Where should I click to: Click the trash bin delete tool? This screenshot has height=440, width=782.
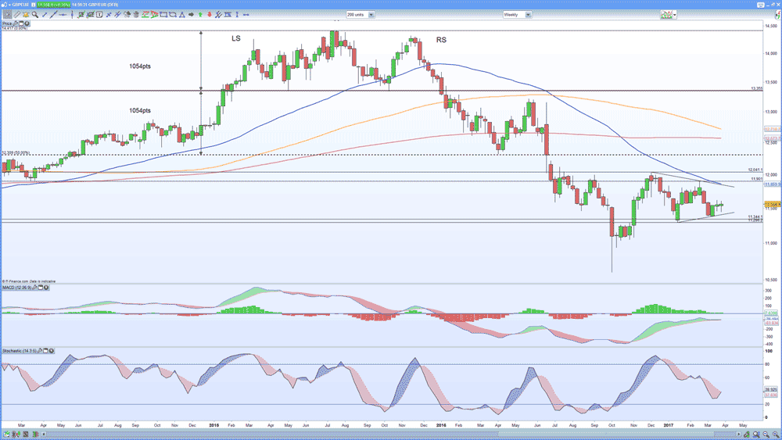[x=136, y=15]
